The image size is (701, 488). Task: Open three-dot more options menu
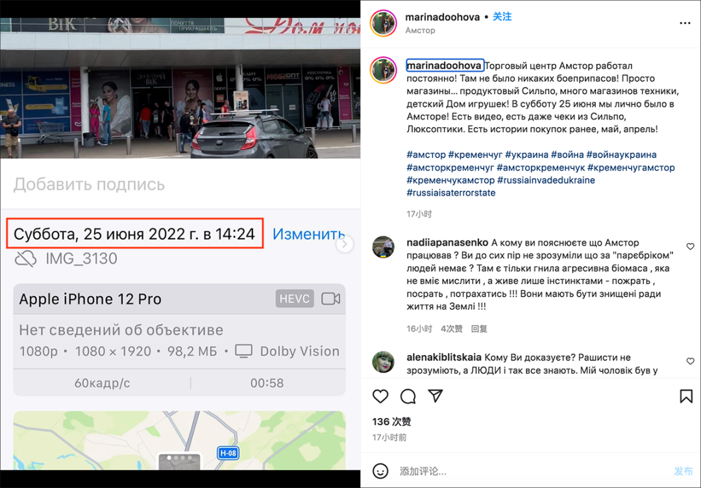point(685,23)
